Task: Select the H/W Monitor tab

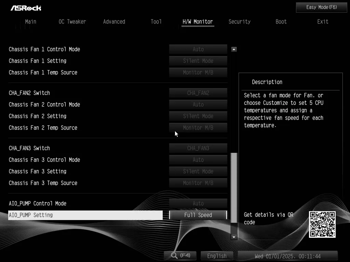Action: click(x=198, y=21)
